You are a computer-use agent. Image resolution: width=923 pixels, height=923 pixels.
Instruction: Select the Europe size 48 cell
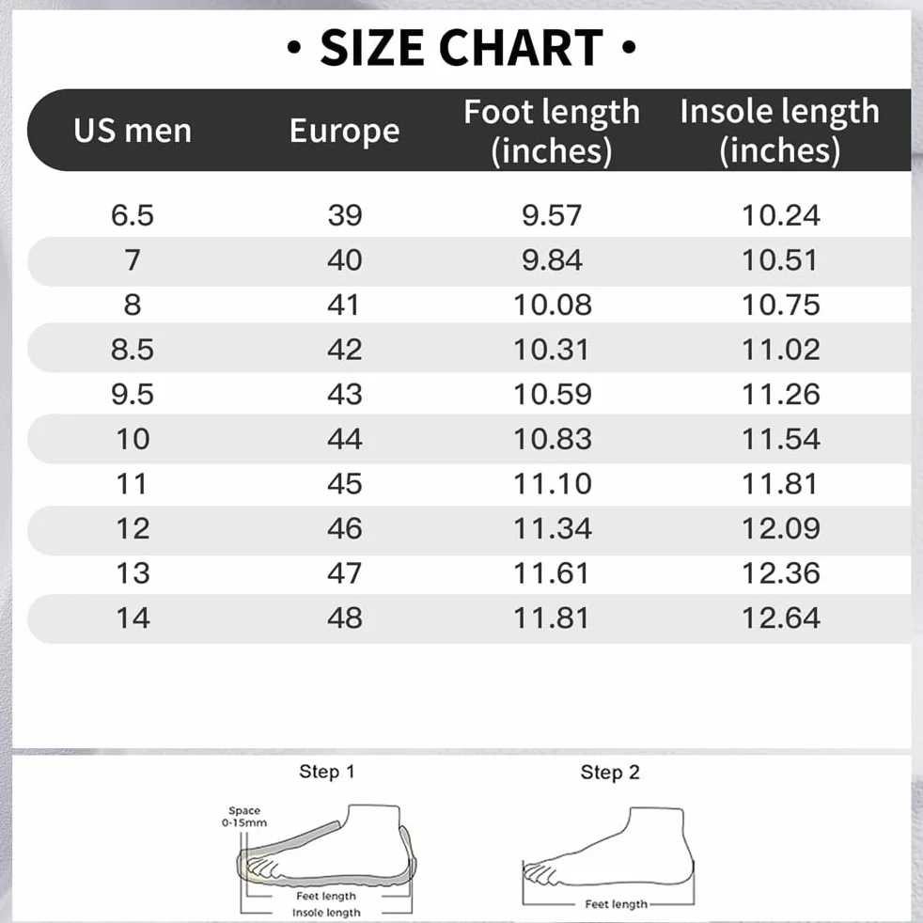pos(344,618)
